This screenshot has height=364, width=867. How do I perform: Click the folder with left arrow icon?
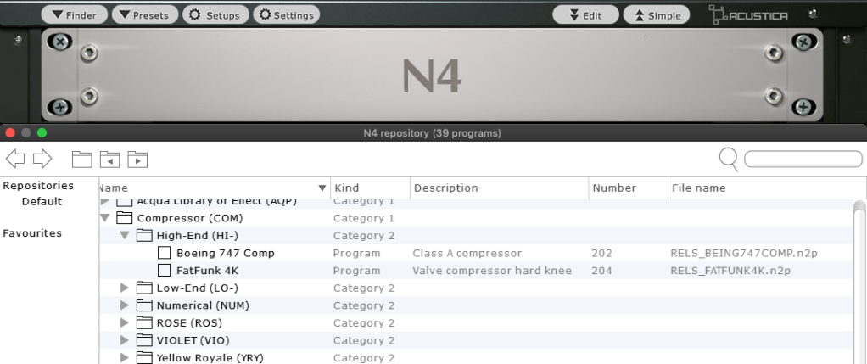click(x=109, y=160)
